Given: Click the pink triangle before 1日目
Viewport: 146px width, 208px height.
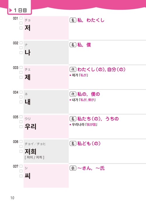Looking at the screenshot, I should [x=11, y=10].
